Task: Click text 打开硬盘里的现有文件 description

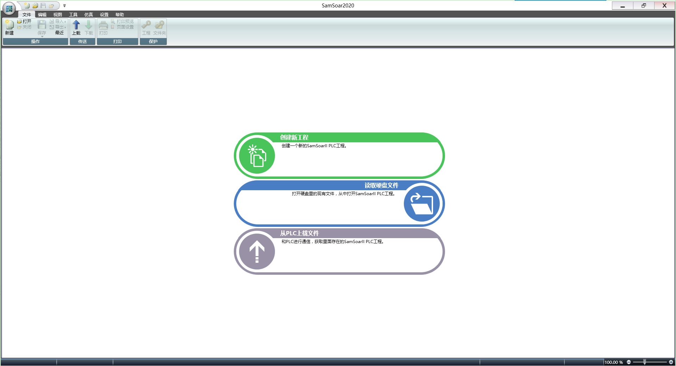Action: [x=343, y=194]
